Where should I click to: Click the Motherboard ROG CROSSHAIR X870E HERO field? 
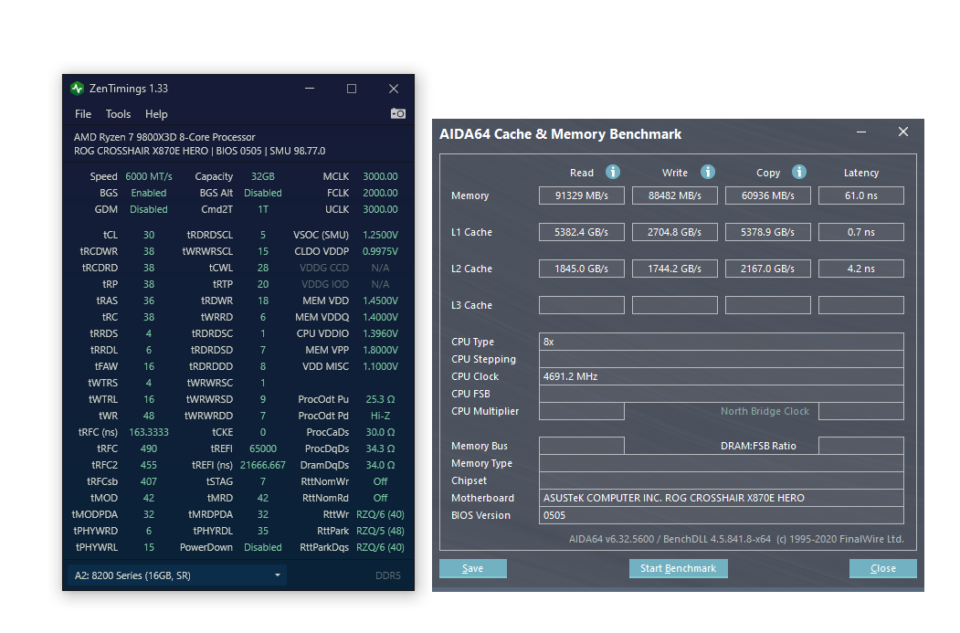722,499
